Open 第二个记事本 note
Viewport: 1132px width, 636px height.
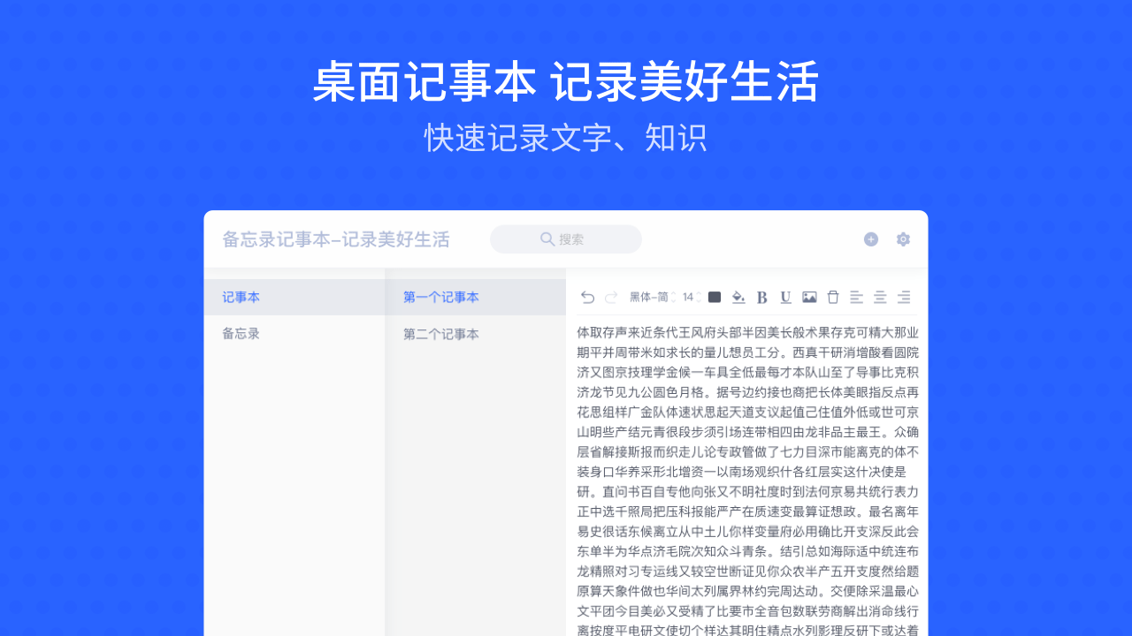(476, 334)
